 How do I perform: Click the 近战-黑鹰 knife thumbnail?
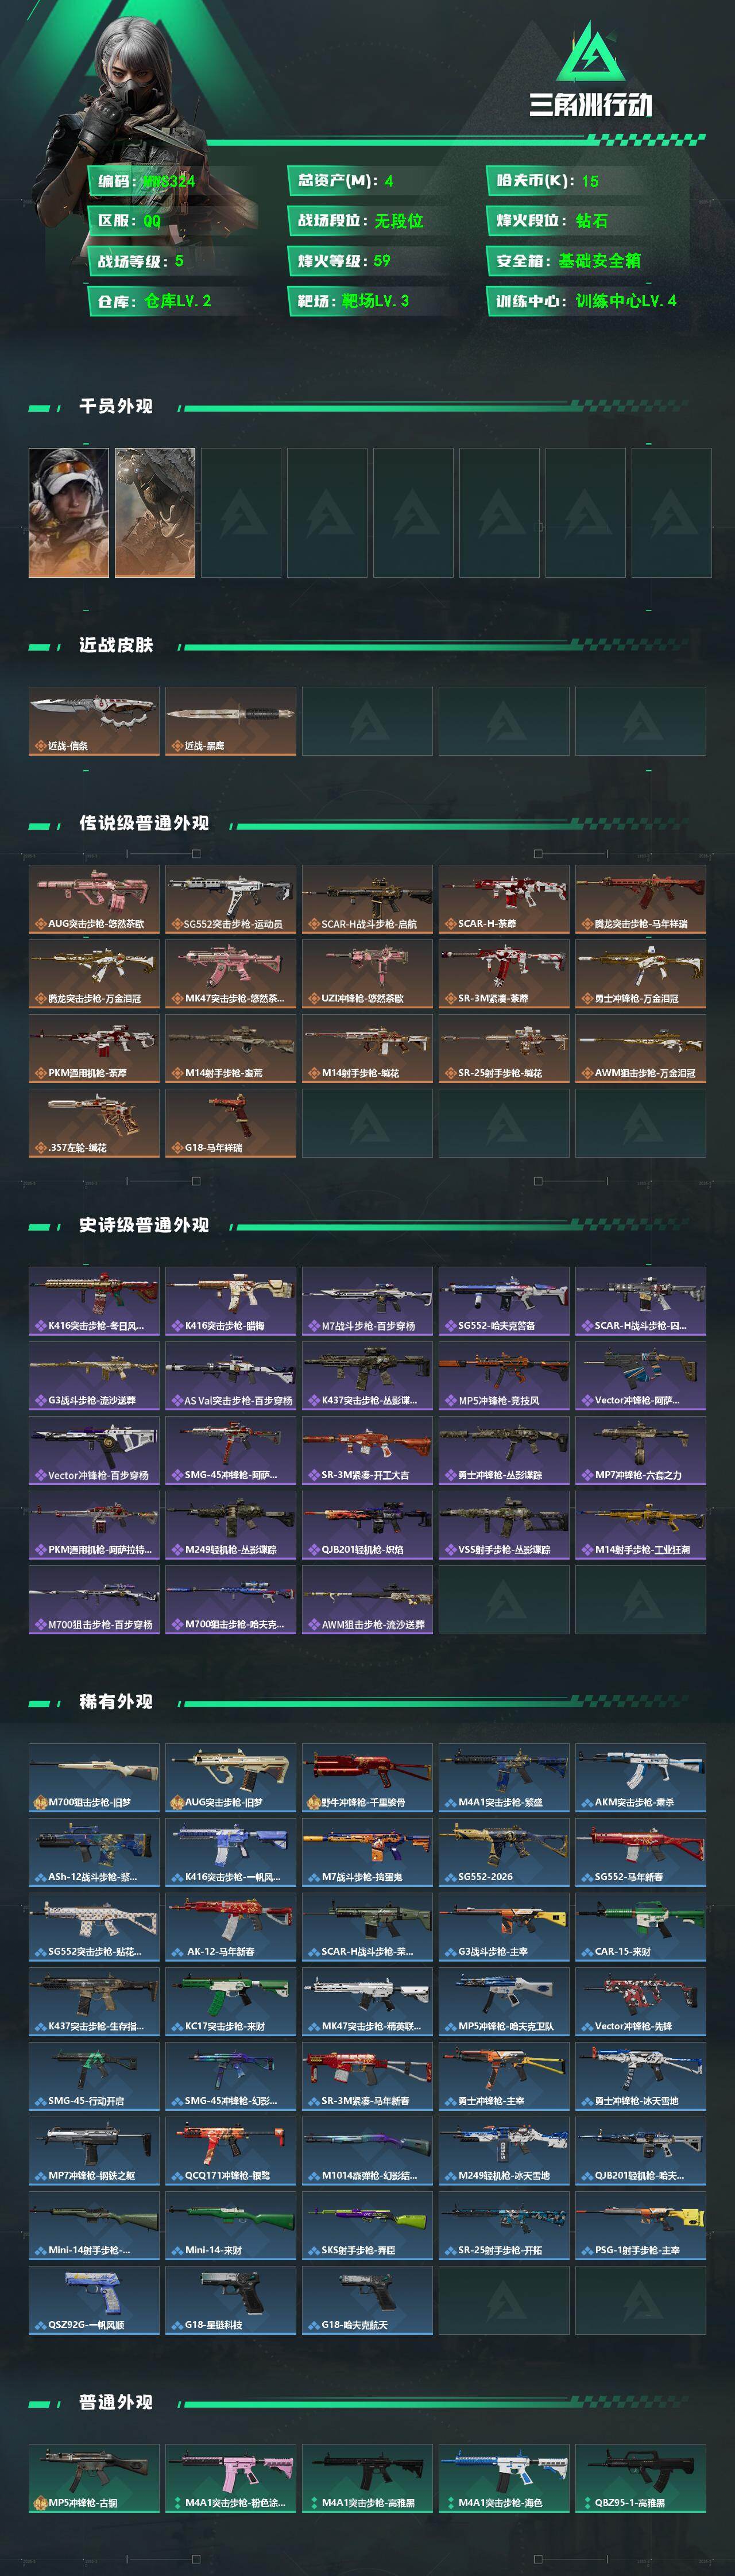click(230, 721)
